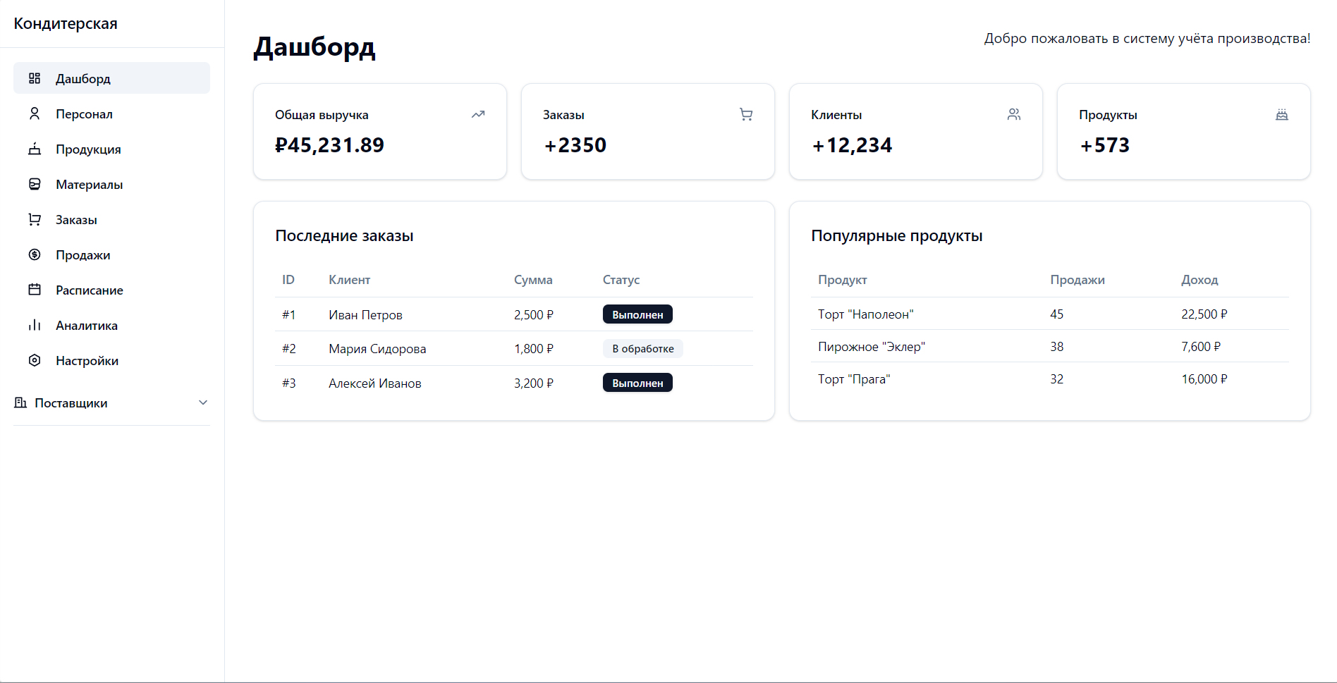Click Выполнен badge for Иван Петров
Image resolution: width=1337 pixels, height=683 pixels.
(x=637, y=314)
